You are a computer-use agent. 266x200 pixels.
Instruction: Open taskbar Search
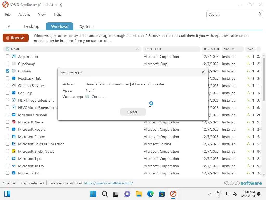click(x=104, y=194)
